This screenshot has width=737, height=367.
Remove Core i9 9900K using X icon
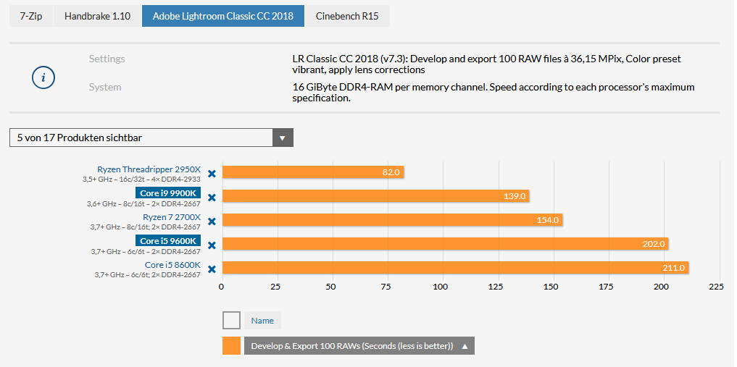[x=212, y=198]
